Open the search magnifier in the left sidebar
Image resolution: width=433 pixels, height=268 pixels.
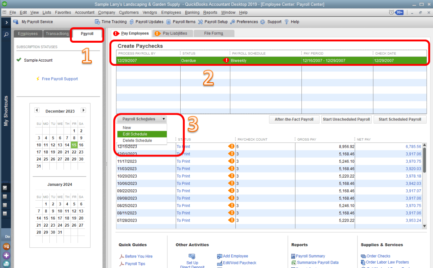coord(6,34)
